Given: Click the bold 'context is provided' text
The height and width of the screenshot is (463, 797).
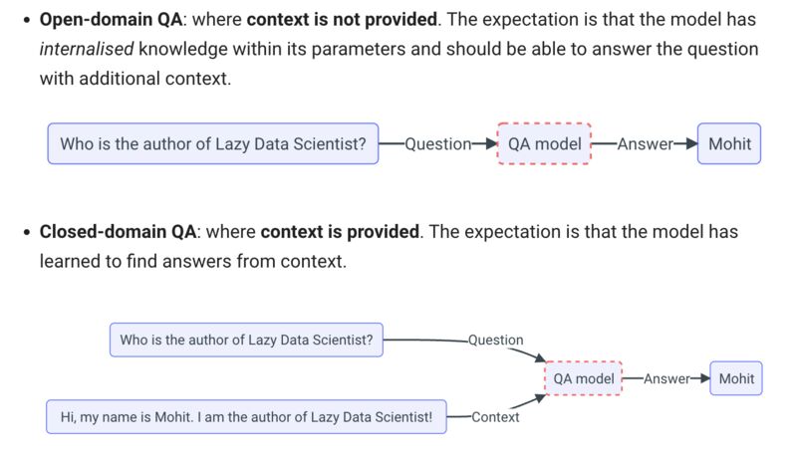Looking at the screenshot, I should point(340,232).
